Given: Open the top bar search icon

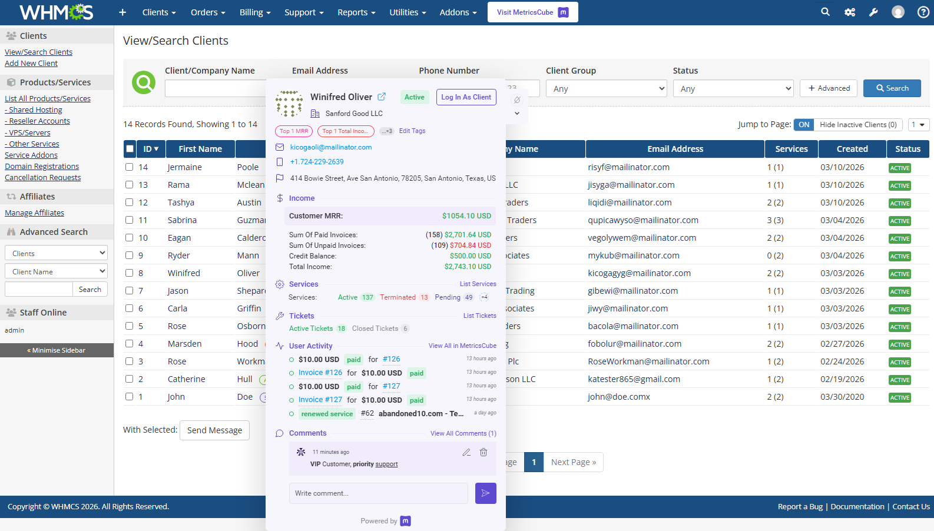Looking at the screenshot, I should (x=825, y=12).
